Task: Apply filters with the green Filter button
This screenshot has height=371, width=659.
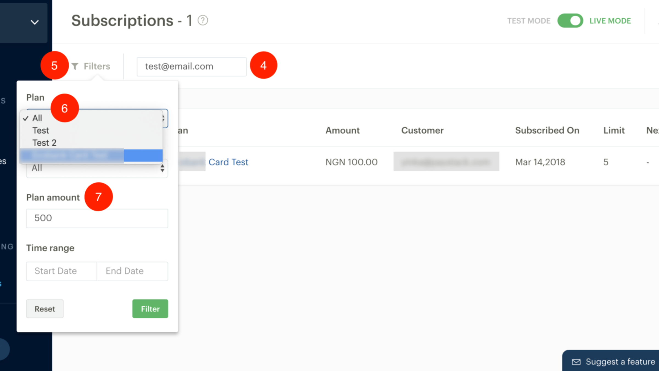Action: tap(150, 309)
